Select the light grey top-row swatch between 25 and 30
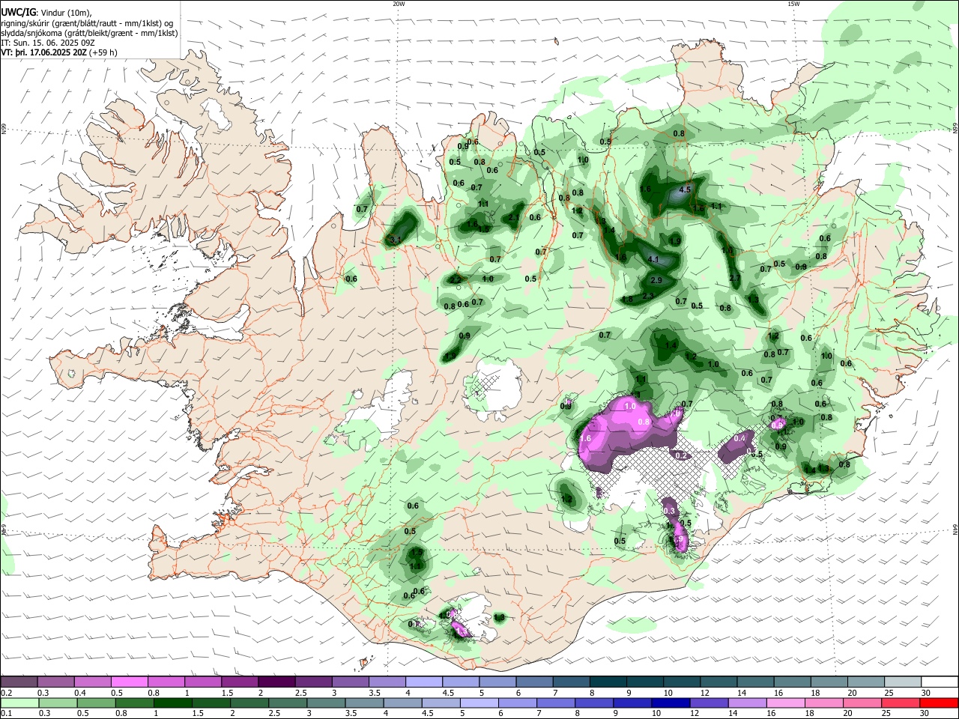This screenshot has height=719, width=959. pyautogui.click(x=902, y=682)
